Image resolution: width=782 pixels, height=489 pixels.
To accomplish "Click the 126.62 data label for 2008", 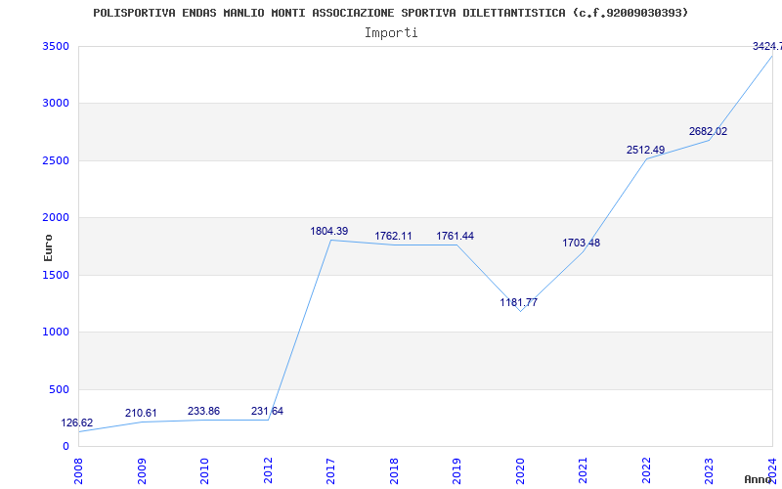I will click(77, 423).
